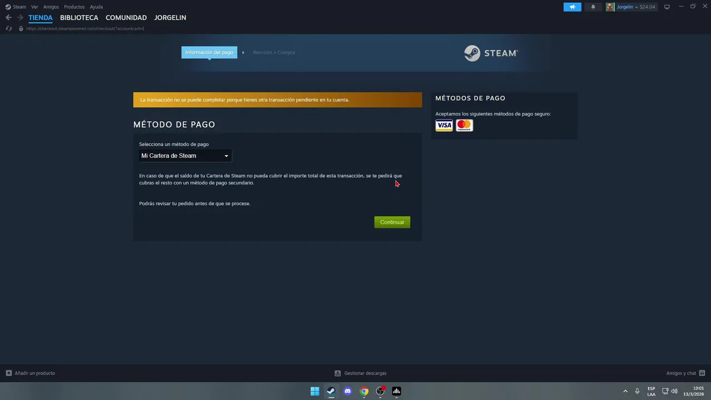711x400 pixels.
Task: Click the Podrás revisar tu pedido text
Action: (195, 203)
